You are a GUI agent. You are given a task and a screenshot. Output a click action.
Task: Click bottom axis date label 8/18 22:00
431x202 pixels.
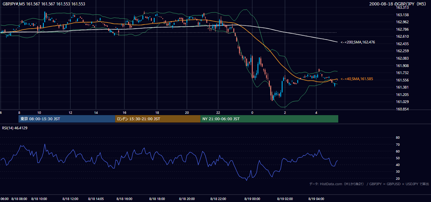[218, 199]
